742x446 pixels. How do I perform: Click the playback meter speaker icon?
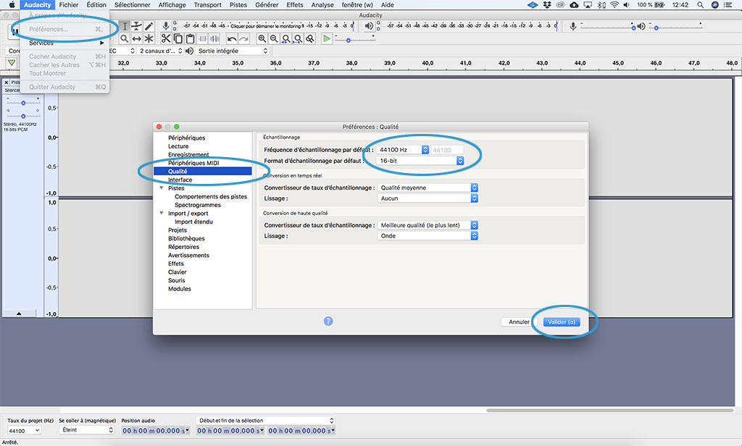369,26
